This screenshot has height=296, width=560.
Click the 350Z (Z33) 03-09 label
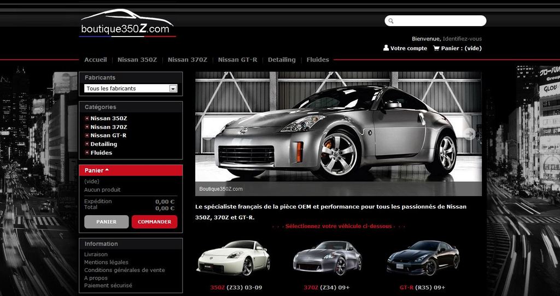pyautogui.click(x=236, y=287)
